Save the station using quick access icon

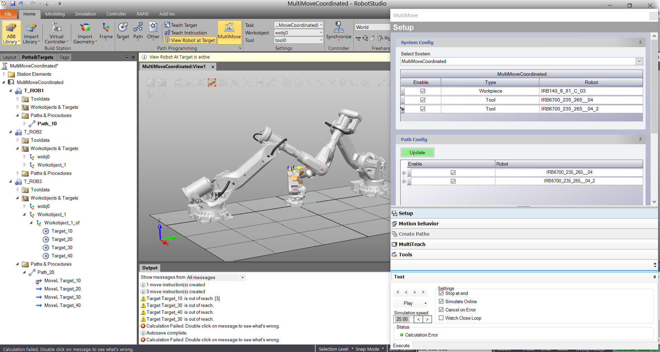(13, 3)
